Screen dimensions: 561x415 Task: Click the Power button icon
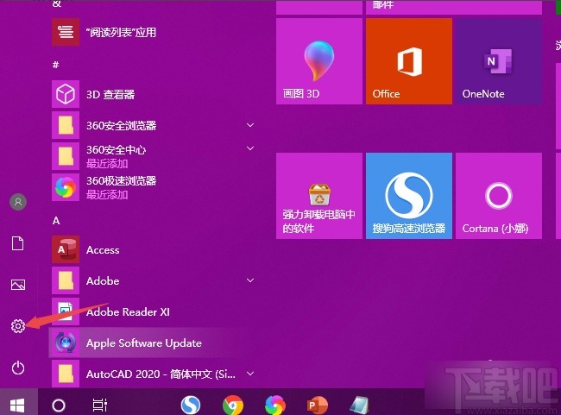pyautogui.click(x=17, y=368)
